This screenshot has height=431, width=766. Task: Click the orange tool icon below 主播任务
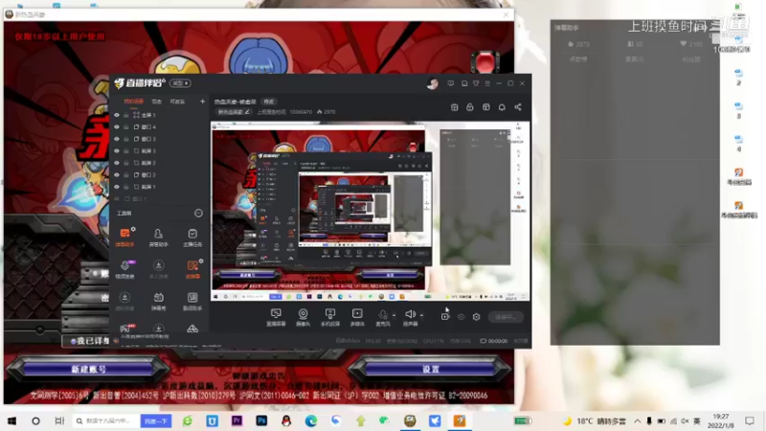coord(192,269)
